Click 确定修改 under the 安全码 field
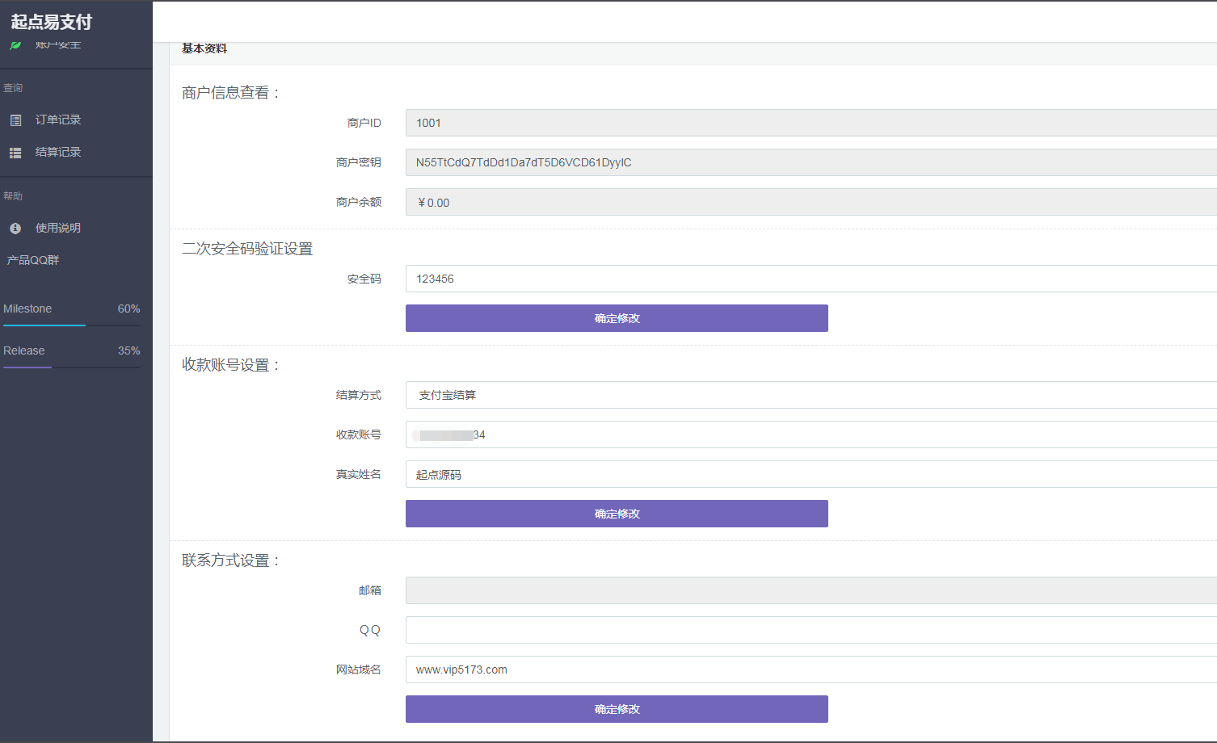1217x743 pixels. coord(617,318)
